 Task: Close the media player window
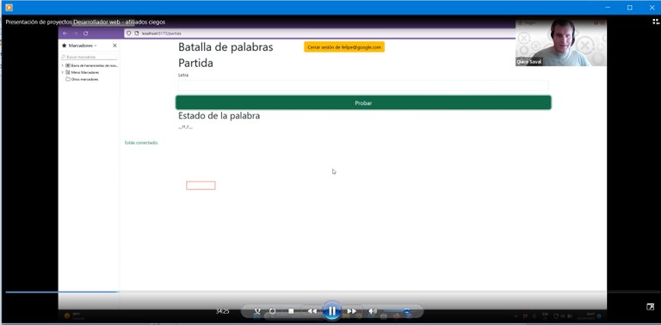(652, 7)
